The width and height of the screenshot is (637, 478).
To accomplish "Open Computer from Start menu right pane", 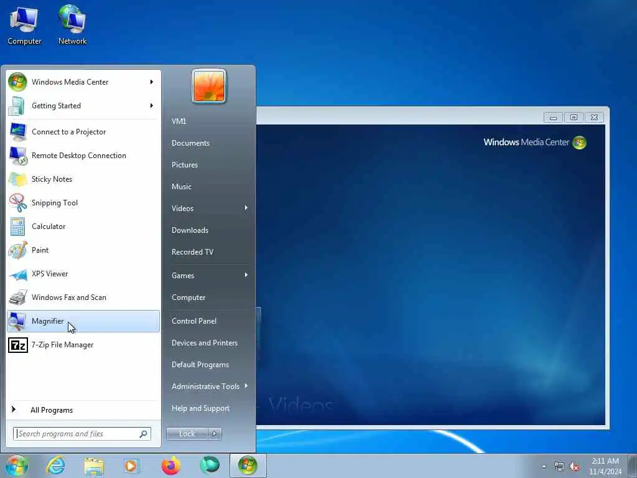I will 188,298.
